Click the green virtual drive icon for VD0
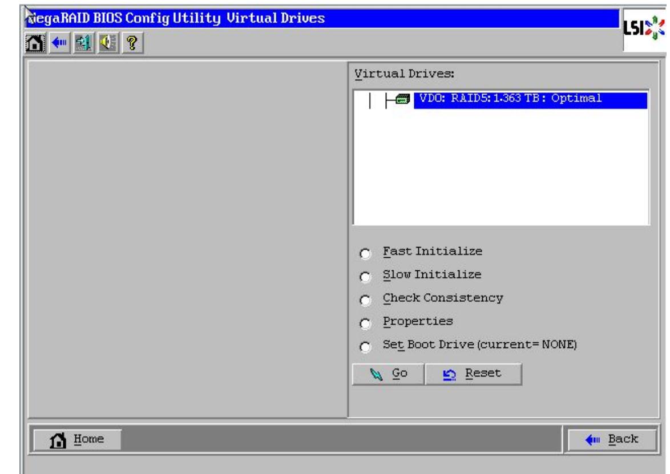Screen dimensions: 670x474 click(x=402, y=99)
